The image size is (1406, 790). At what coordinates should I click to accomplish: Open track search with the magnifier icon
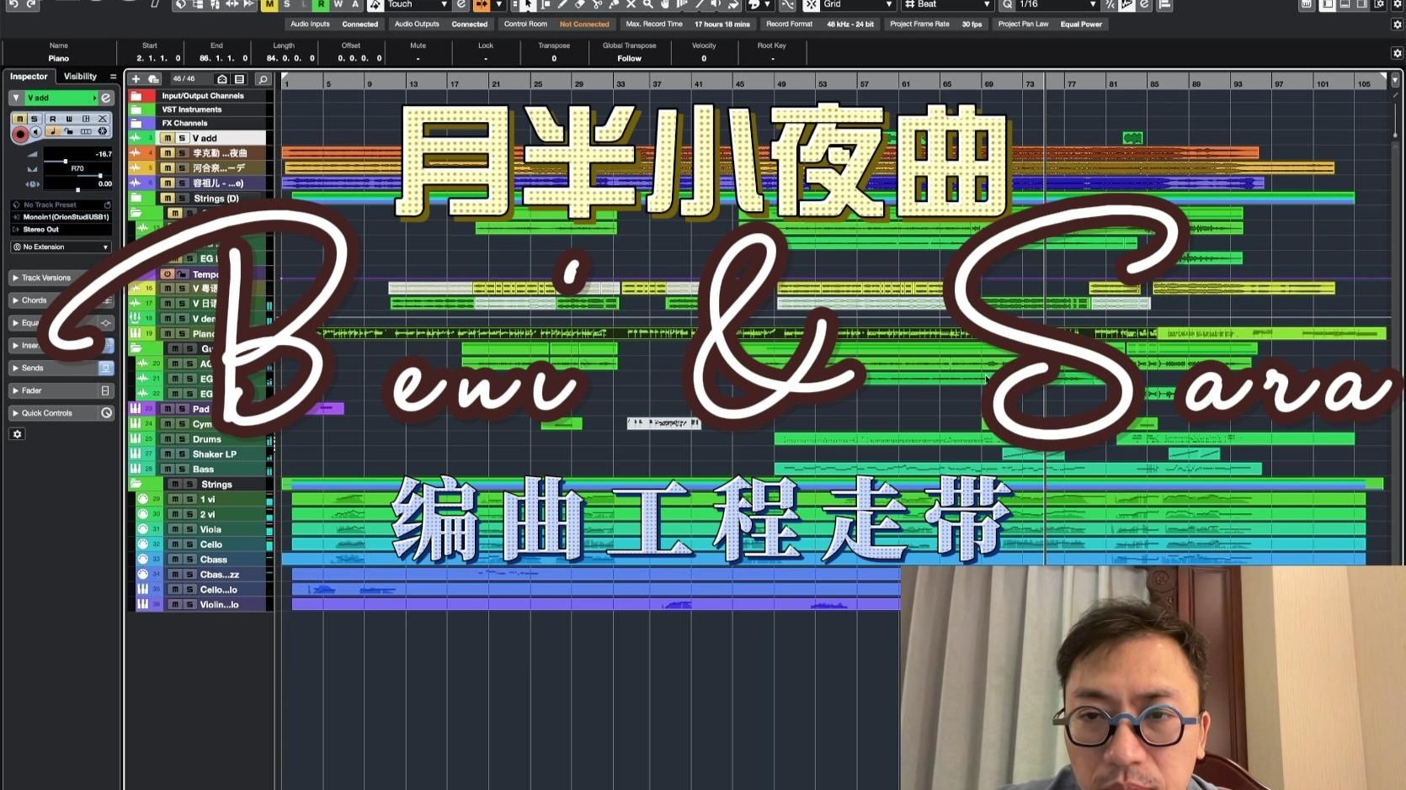click(x=263, y=78)
